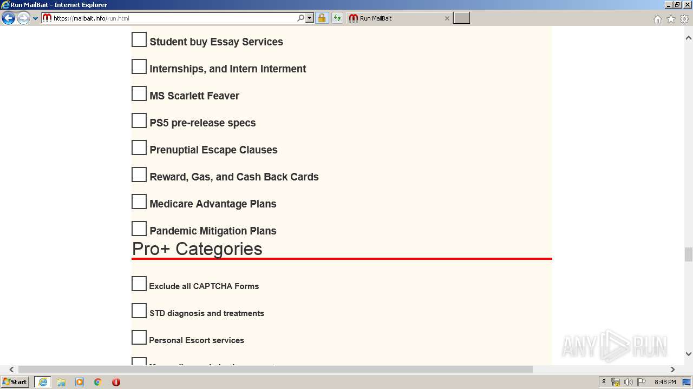Check Pandemic Mitigation Plans

(139, 229)
